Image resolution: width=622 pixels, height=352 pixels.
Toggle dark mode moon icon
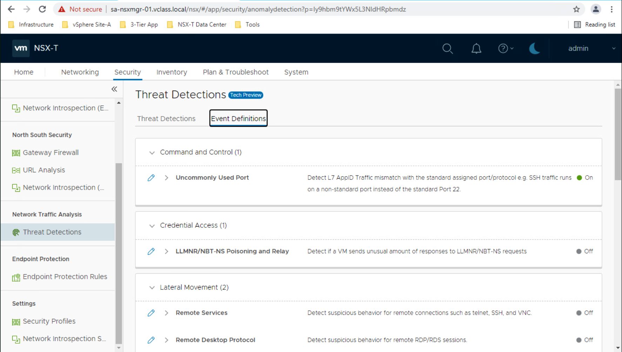534,48
